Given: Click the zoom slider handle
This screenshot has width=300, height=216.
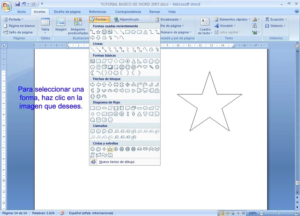Looking at the screenshot, I should 279,213.
